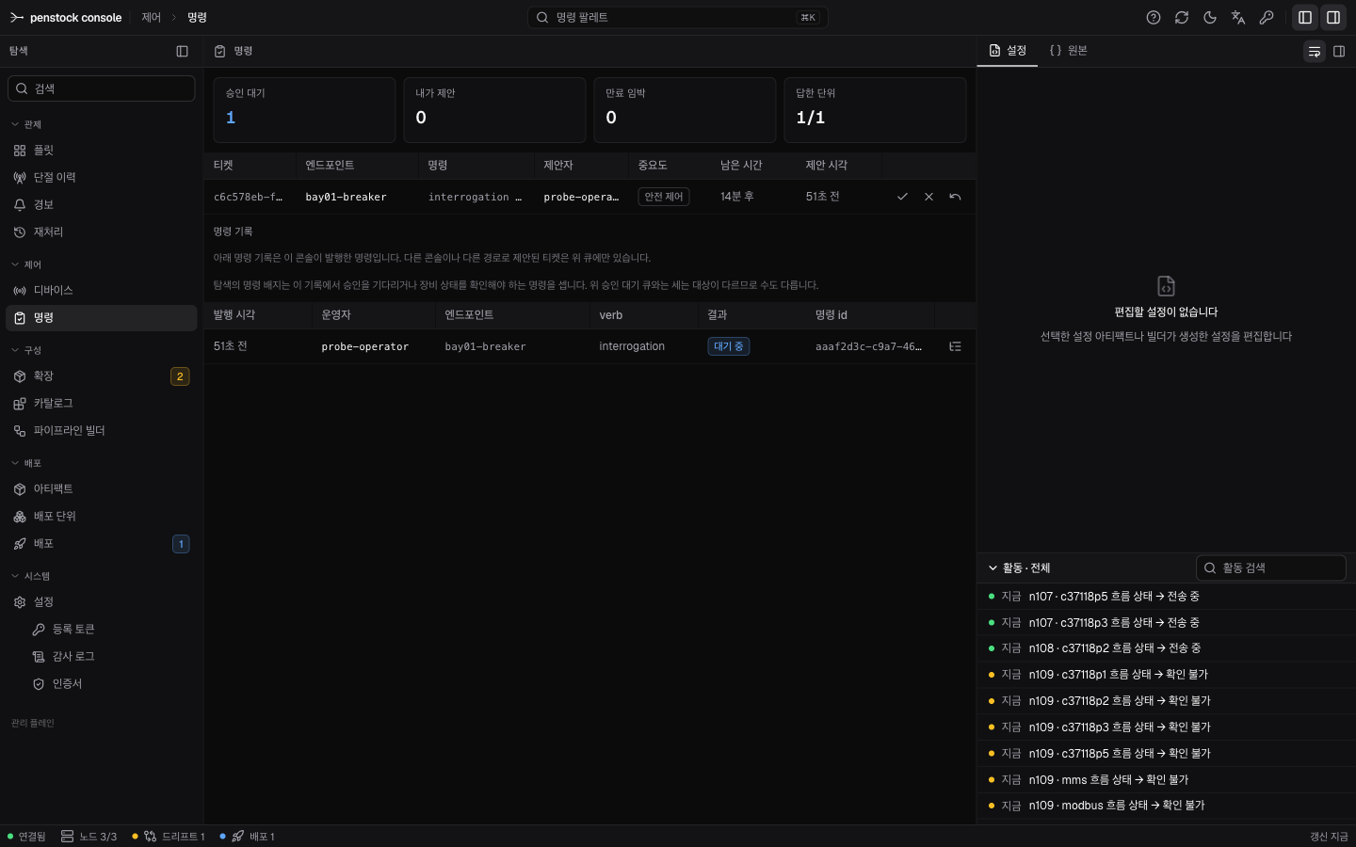Click the refresh icon in top bar
Screen dimensions: 1356x847
(x=1182, y=18)
